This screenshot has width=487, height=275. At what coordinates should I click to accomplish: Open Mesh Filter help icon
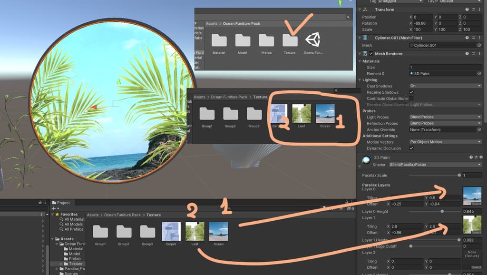tap(467, 38)
